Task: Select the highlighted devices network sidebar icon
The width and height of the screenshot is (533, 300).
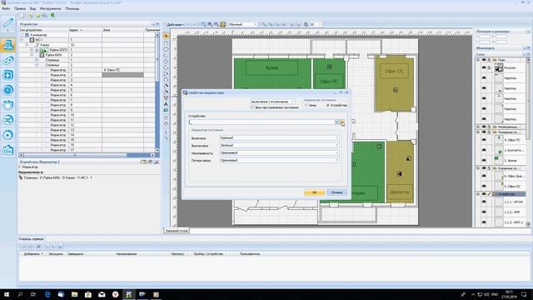Action: click(x=7, y=45)
